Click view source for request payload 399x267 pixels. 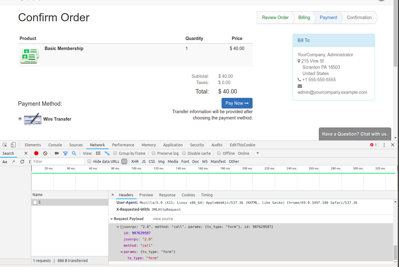(x=163, y=219)
